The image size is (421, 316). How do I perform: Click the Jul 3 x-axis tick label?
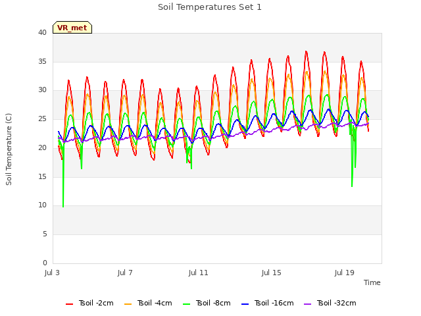pyautogui.click(x=52, y=273)
